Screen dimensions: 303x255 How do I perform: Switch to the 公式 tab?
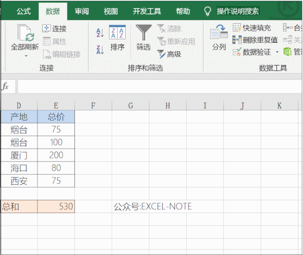(24, 11)
